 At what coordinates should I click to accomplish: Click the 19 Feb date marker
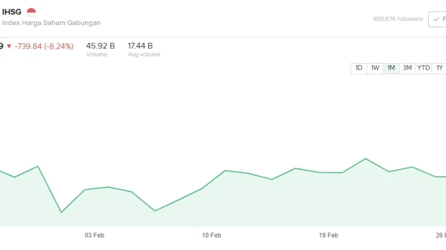(329, 235)
